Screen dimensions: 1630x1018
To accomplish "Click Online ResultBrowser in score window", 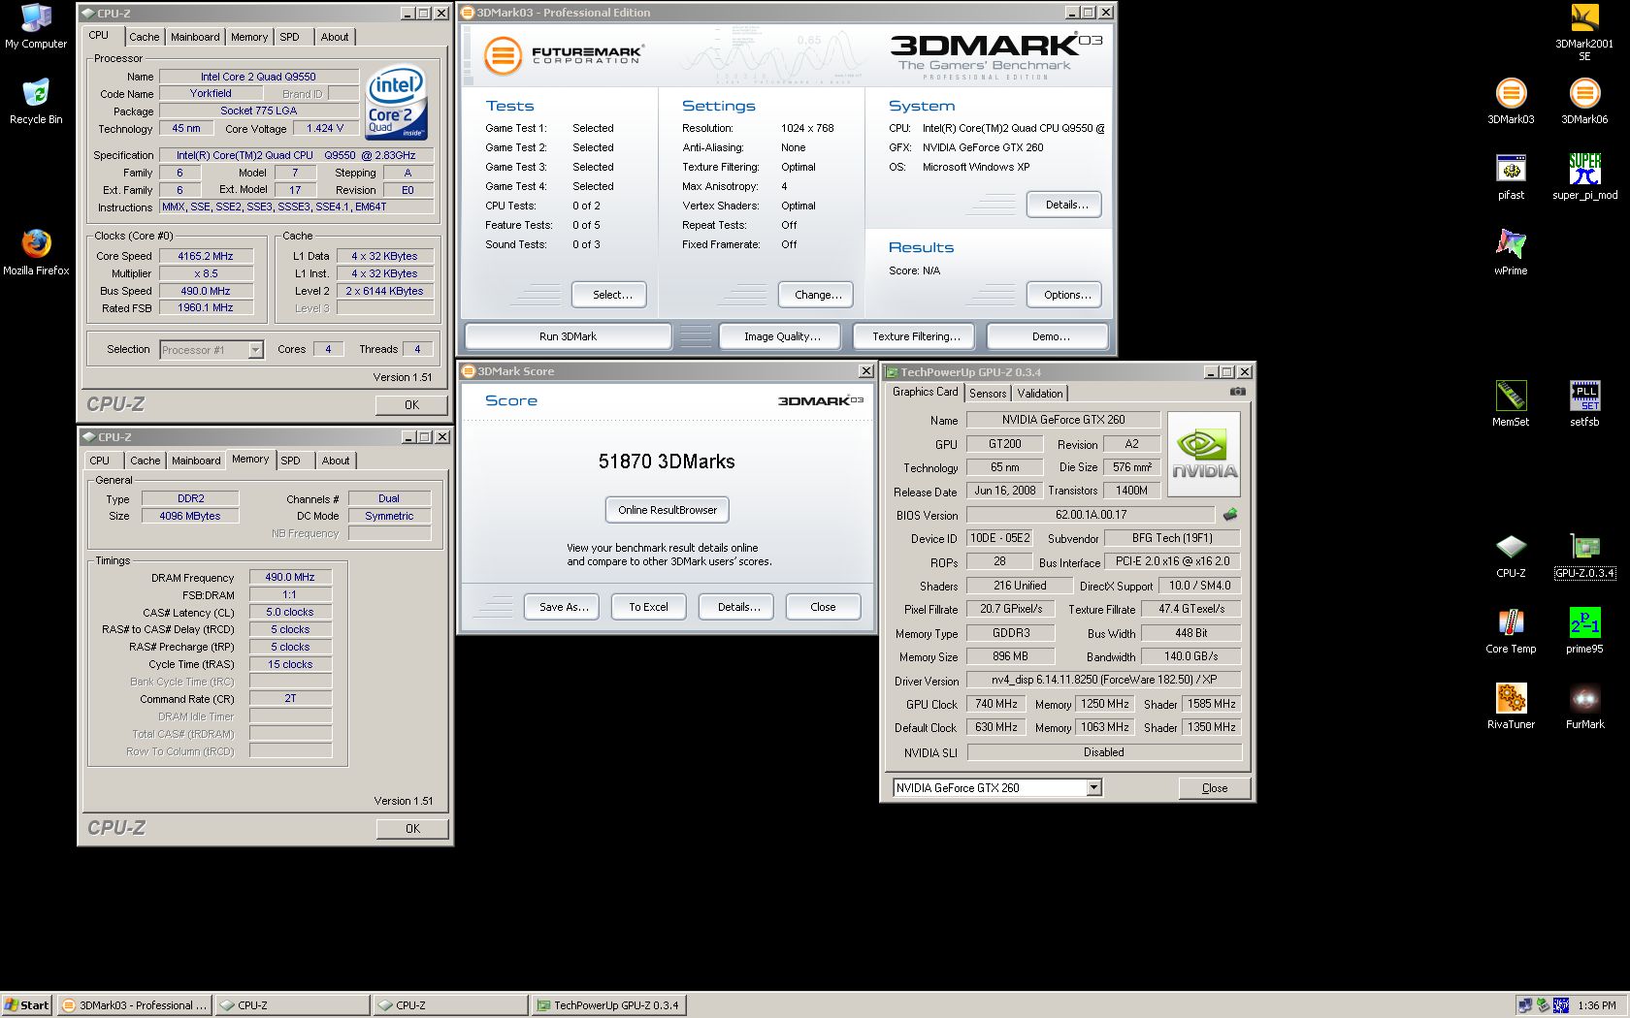I will pyautogui.click(x=668, y=510).
